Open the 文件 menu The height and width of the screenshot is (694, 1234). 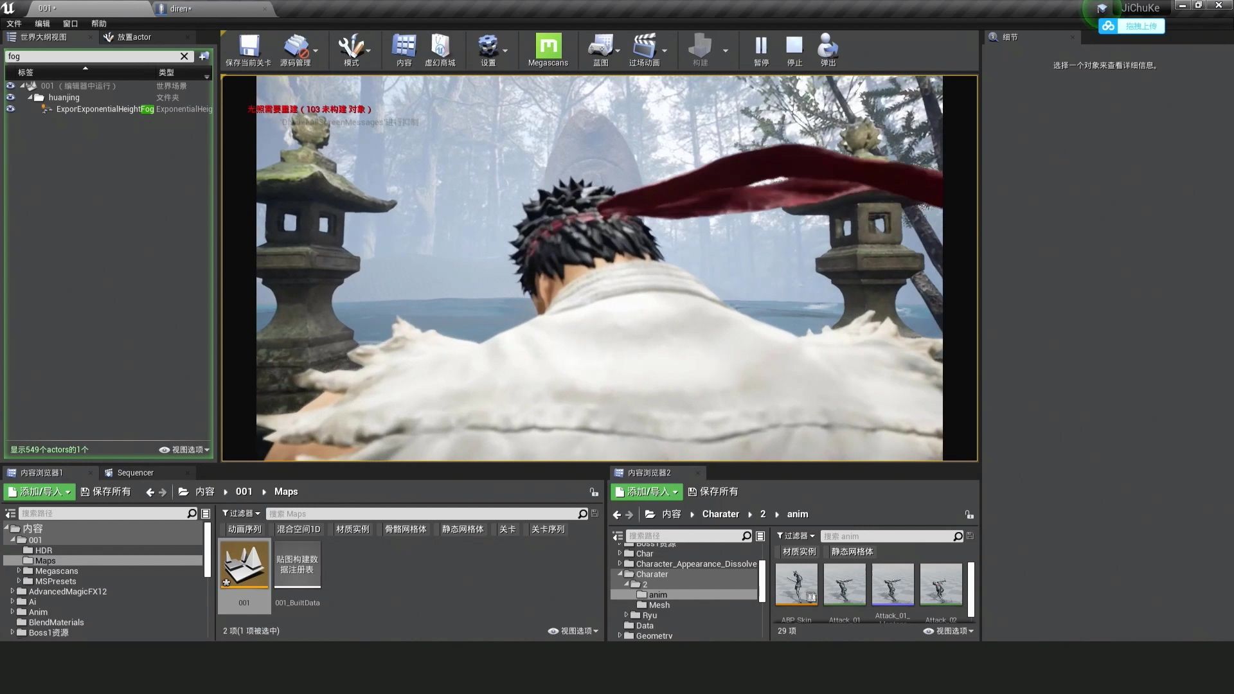coord(14,24)
